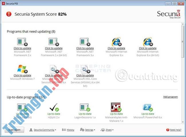Click the .NET Framework 2.x (64 bit) icon

pyautogui.click(x=54, y=42)
